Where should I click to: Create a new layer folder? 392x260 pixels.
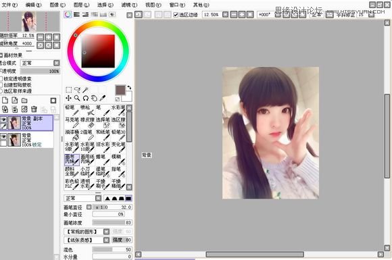pyautogui.click(x=24, y=101)
